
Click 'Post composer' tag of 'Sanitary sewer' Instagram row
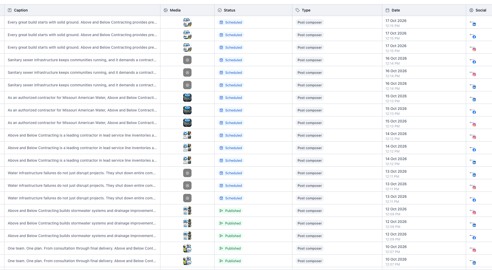310,72
